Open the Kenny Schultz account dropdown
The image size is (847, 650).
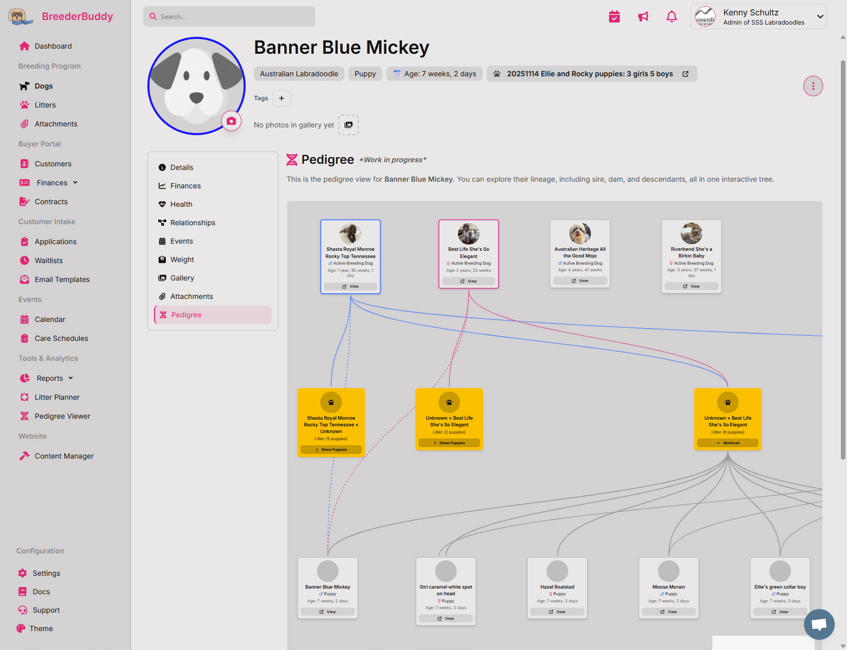pos(758,16)
